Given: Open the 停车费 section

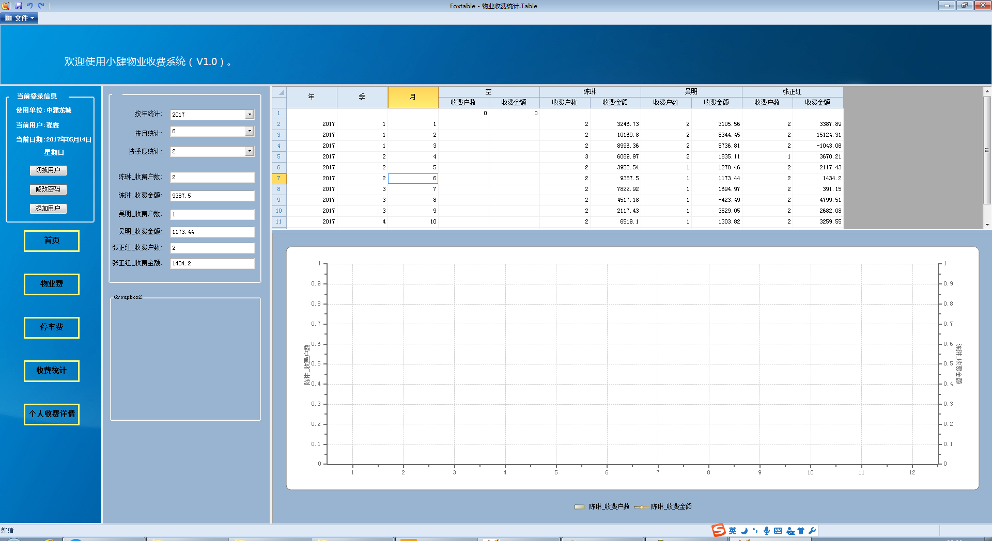Looking at the screenshot, I should click(52, 327).
